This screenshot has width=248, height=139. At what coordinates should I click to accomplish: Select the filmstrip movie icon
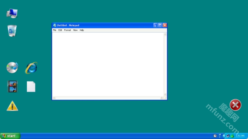(x=12, y=86)
